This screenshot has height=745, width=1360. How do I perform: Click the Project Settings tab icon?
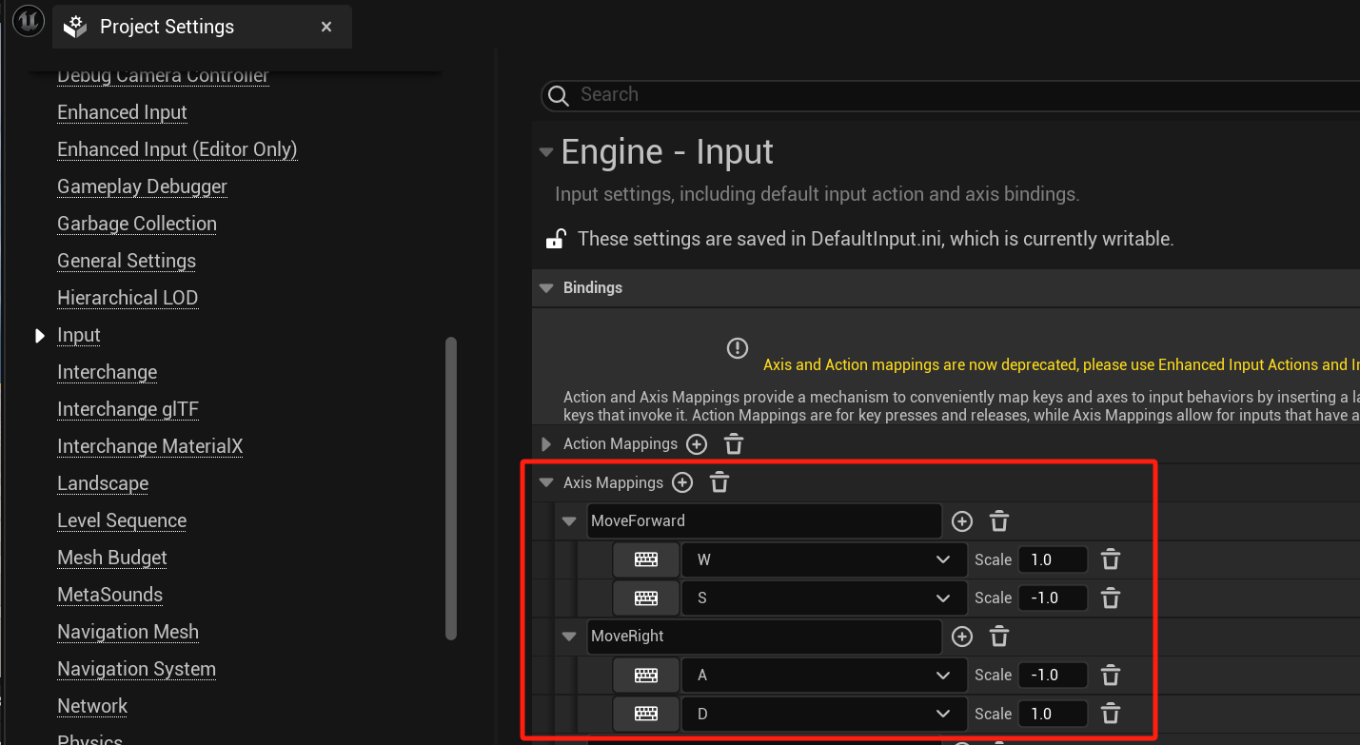[x=76, y=27]
